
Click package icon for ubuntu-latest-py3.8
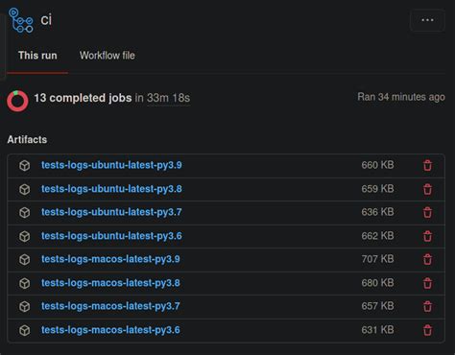tap(25, 189)
